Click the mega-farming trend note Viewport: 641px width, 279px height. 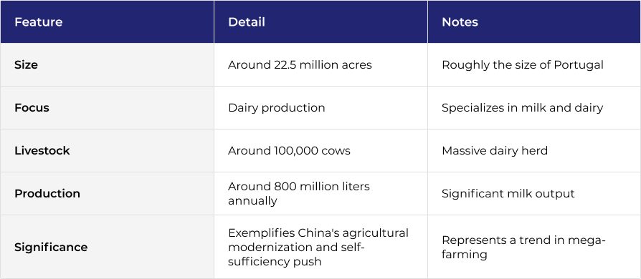(x=523, y=248)
